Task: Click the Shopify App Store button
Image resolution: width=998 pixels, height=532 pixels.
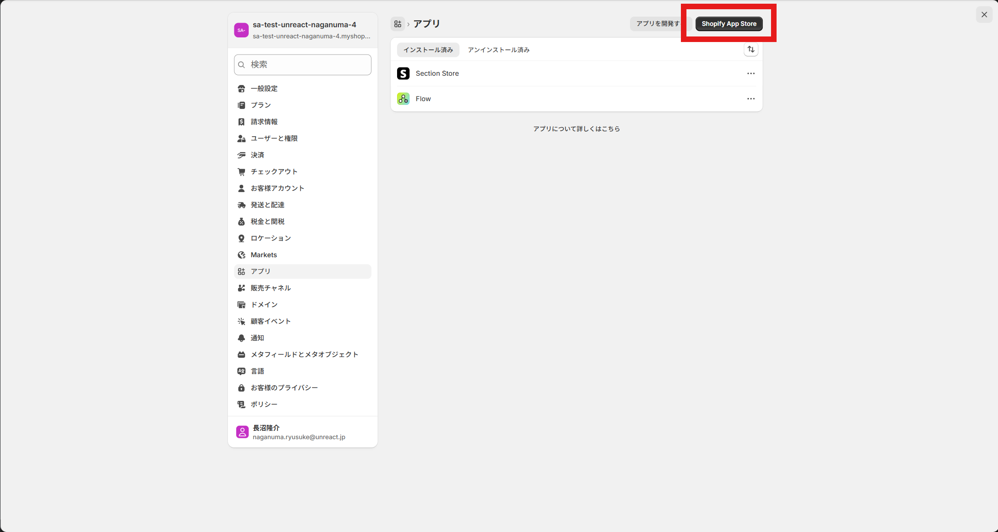Action: click(x=729, y=24)
